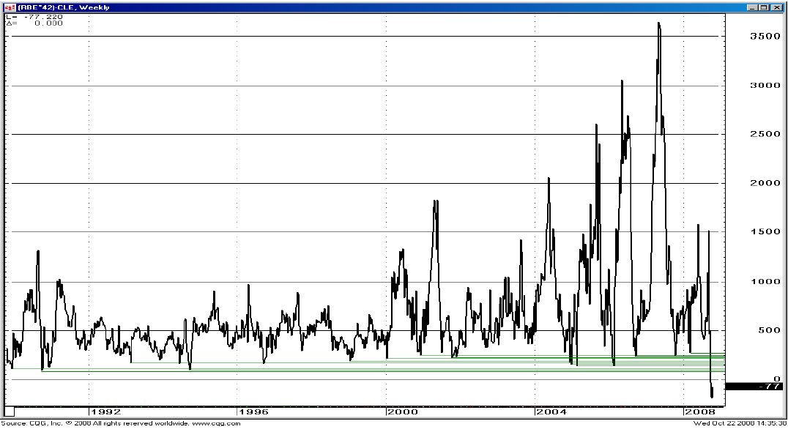Click the 0 price scale label
Screen dimensions: 788x432
coord(778,379)
